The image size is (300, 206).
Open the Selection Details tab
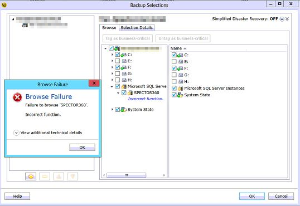tap(137, 28)
